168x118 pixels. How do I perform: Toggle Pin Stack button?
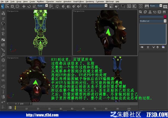142,47
